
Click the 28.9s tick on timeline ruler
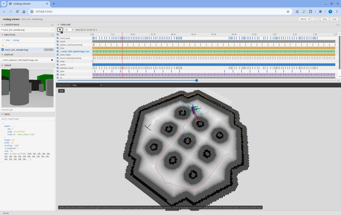173,34
